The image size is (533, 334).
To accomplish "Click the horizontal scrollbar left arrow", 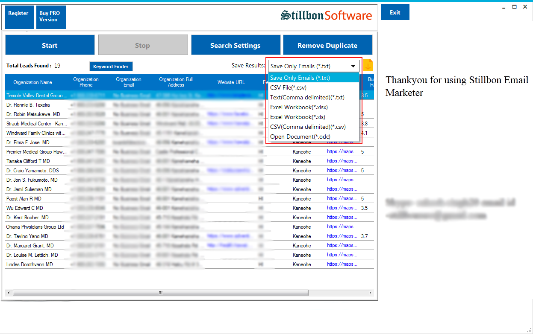I will (9, 293).
